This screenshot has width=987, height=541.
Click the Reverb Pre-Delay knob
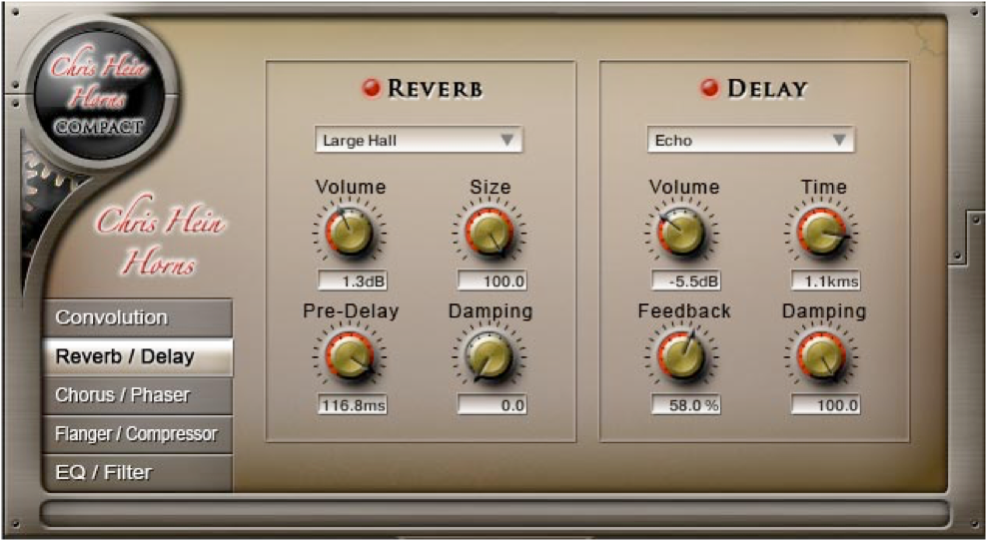coord(349,356)
